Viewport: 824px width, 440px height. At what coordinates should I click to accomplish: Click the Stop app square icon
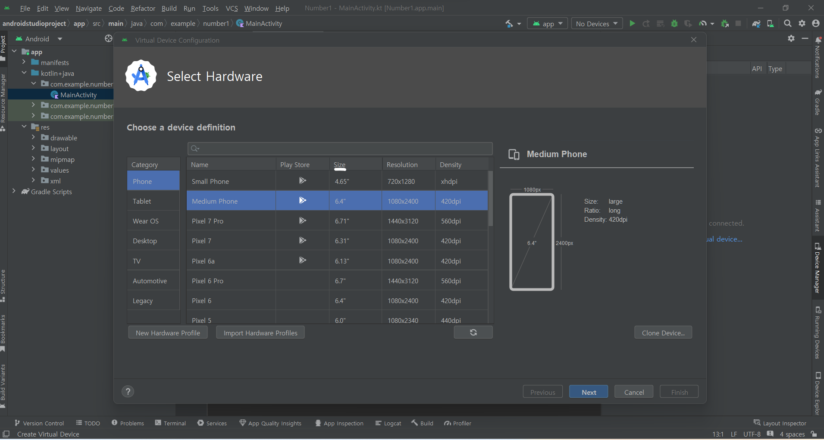pyautogui.click(x=739, y=24)
